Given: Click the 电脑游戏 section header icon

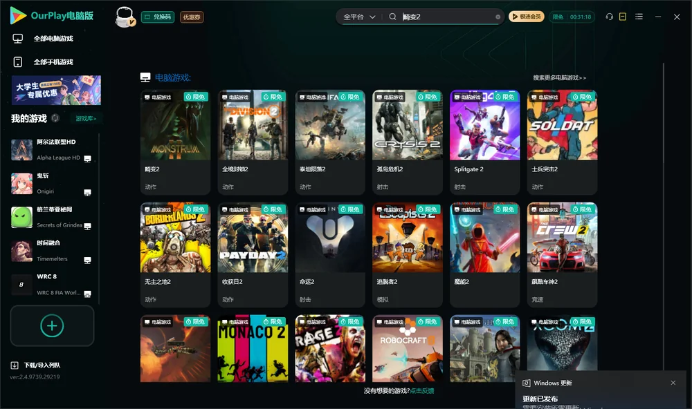Looking at the screenshot, I should 145,77.
